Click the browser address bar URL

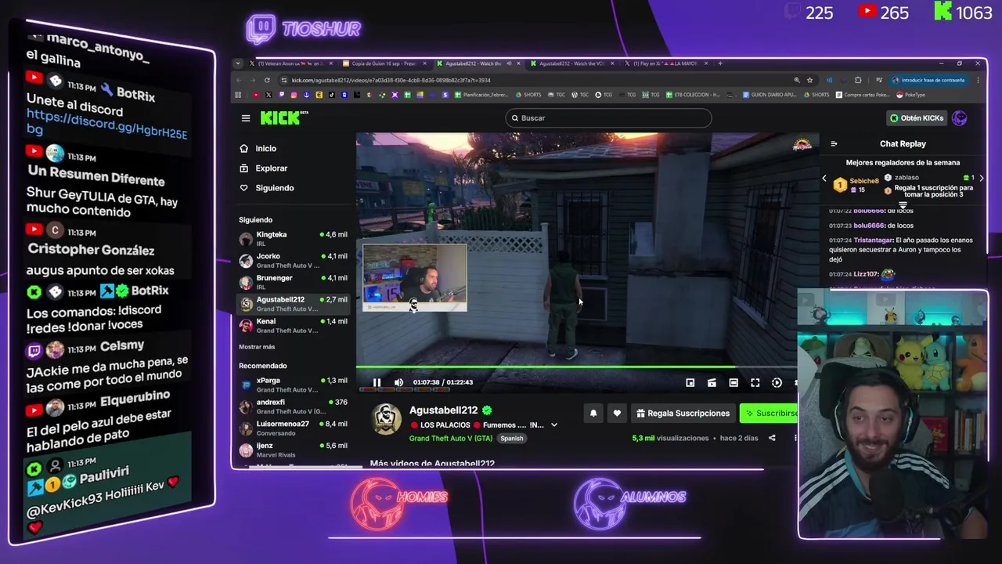coord(391,80)
